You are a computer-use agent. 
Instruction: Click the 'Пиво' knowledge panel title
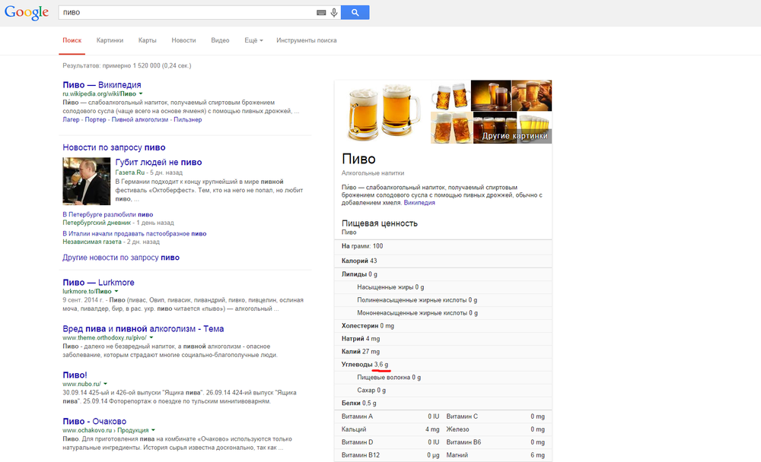(x=358, y=159)
